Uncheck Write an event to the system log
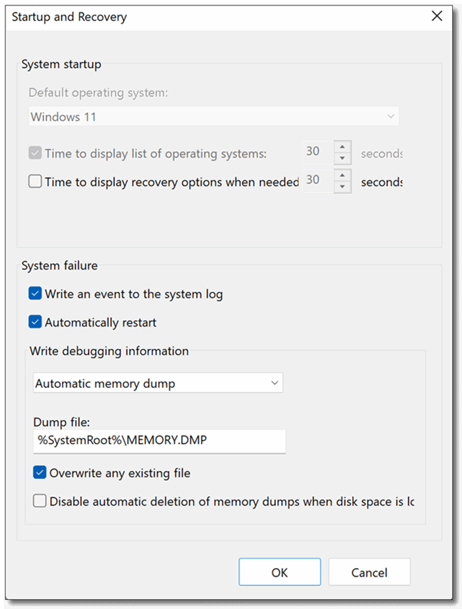This screenshot has height=609, width=462. pos(35,294)
